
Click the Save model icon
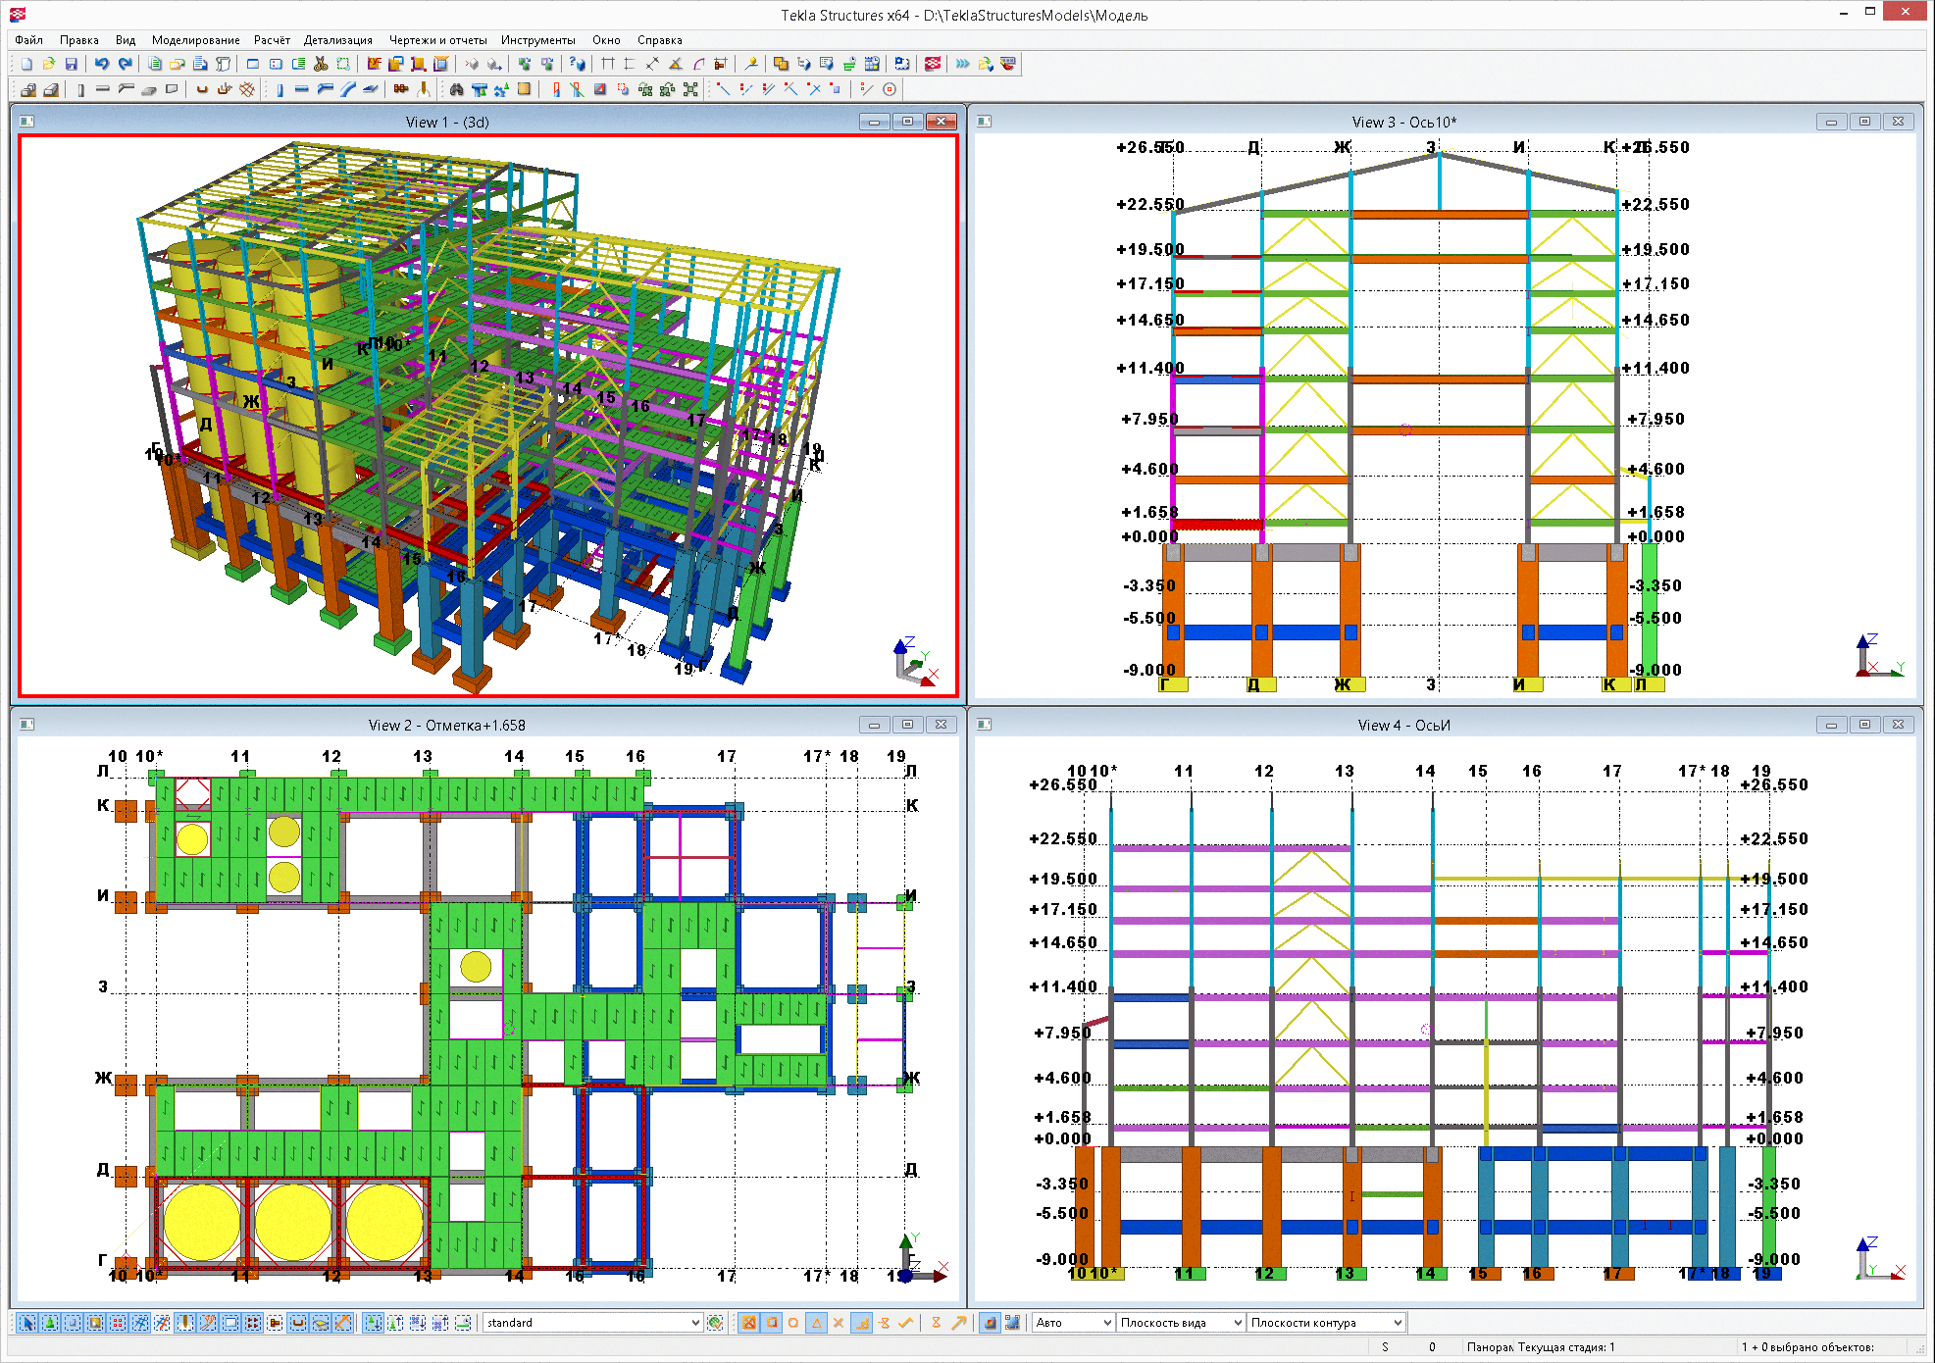tap(71, 64)
